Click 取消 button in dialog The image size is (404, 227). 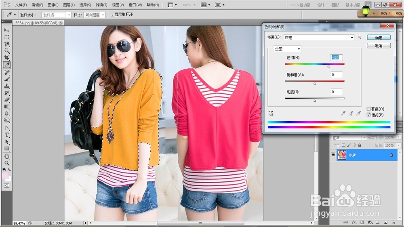(379, 46)
